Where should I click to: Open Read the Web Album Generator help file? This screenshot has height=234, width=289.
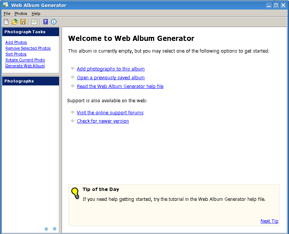click(120, 86)
